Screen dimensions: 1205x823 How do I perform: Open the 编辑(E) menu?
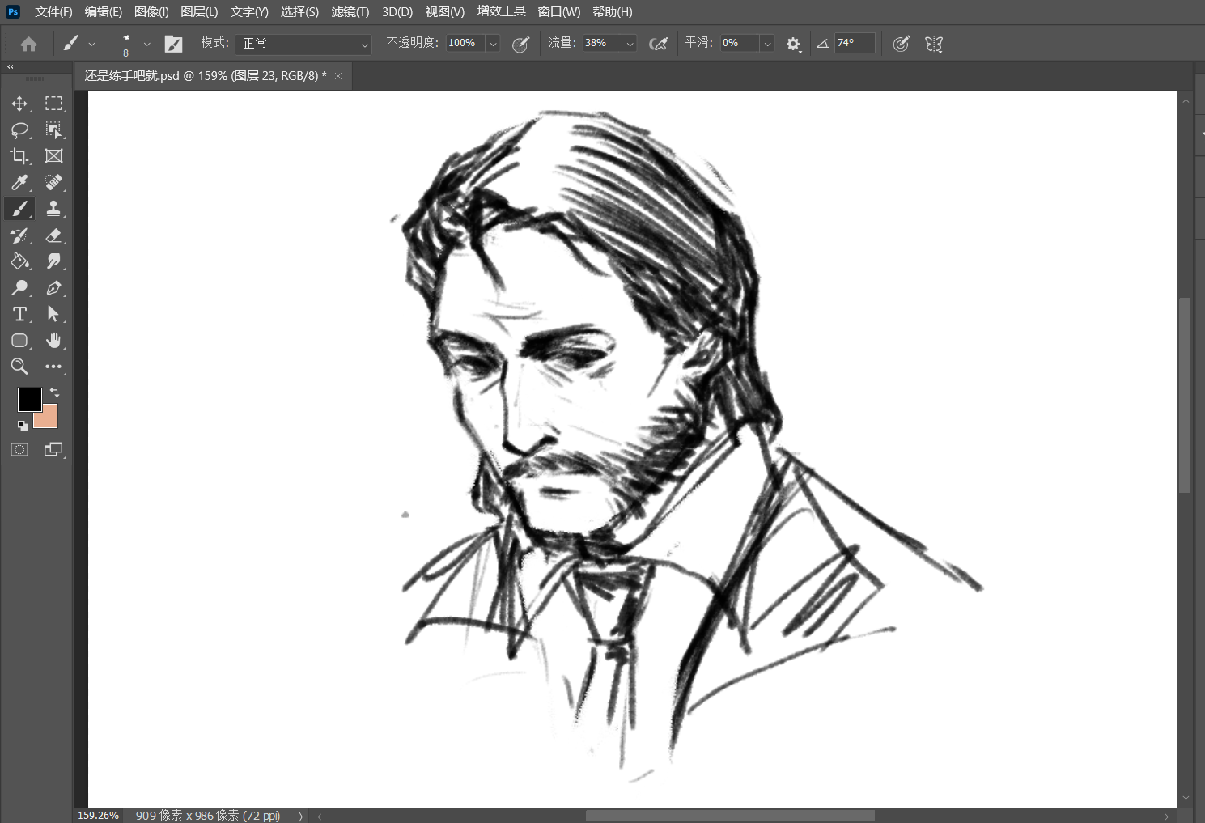point(104,12)
